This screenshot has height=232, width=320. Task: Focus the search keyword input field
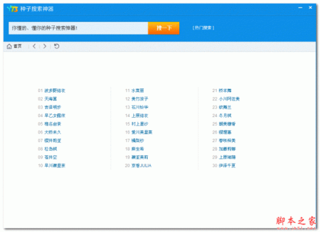[78, 28]
